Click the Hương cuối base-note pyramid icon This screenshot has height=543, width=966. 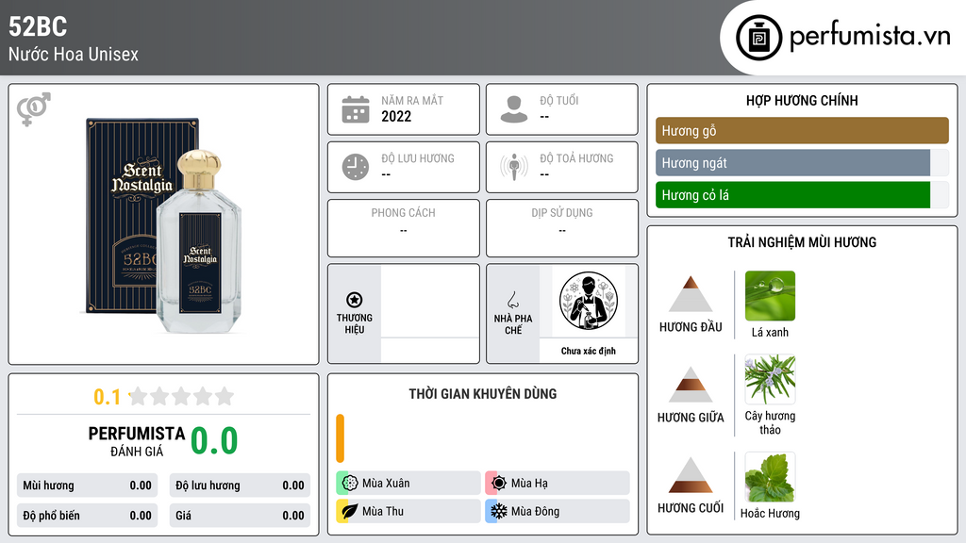click(691, 475)
